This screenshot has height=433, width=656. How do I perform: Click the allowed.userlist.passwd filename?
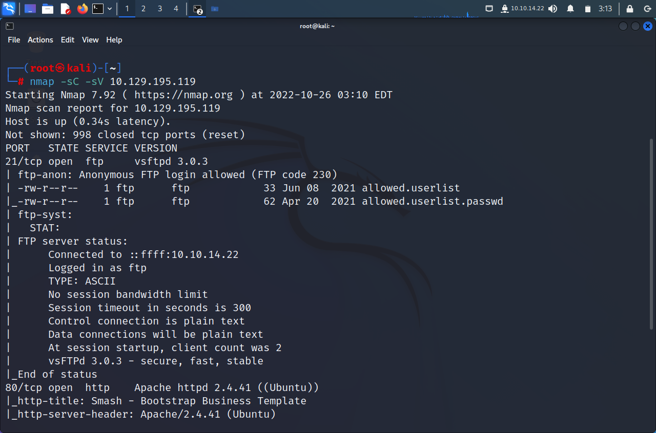(433, 201)
